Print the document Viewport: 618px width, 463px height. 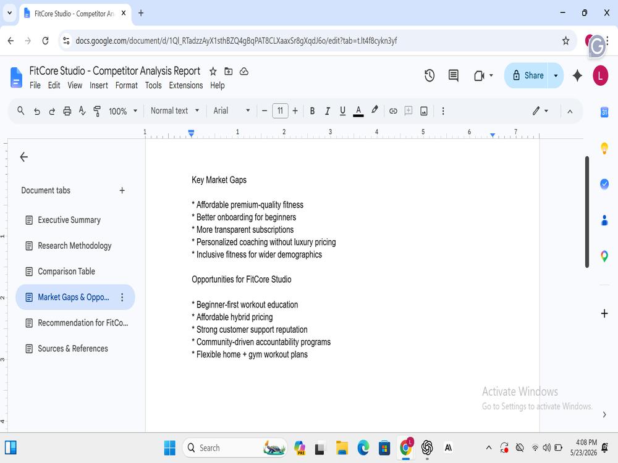67,111
